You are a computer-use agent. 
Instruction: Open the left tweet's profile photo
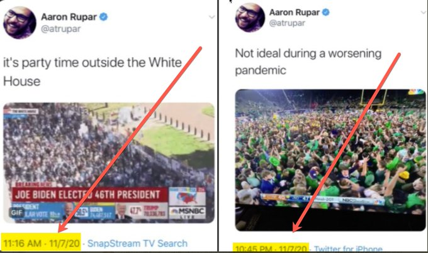[x=20, y=23]
